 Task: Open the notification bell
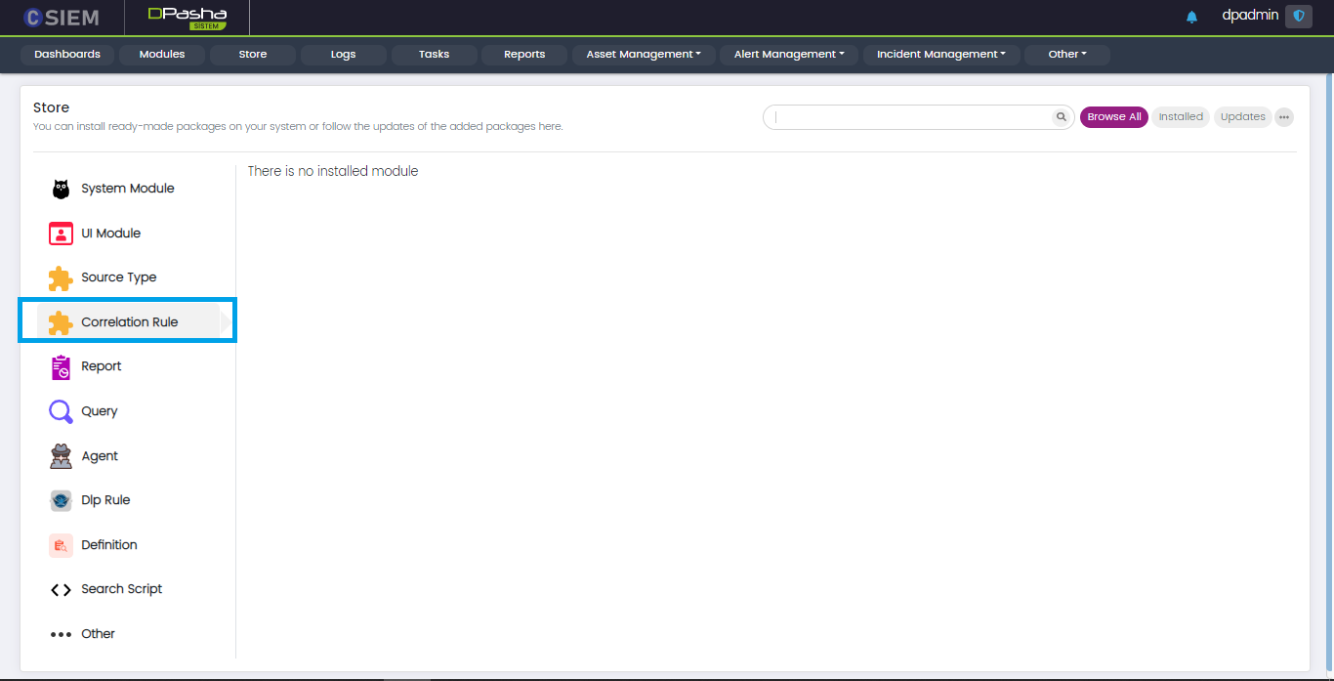click(x=1191, y=17)
